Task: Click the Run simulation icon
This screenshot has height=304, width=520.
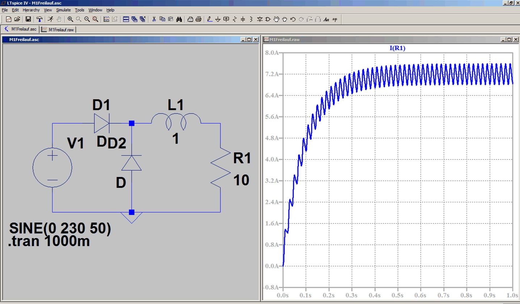Action: pyautogui.click(x=50, y=19)
